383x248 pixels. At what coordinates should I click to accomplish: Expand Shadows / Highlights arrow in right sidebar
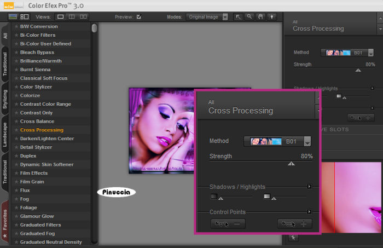tap(372, 88)
